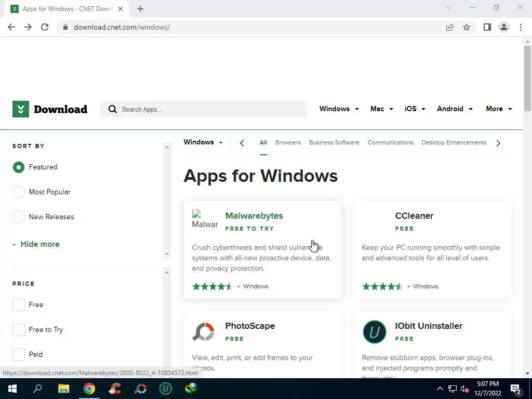This screenshot has width=532, height=399.
Task: Check the Paid price filter
Action: pyautogui.click(x=19, y=354)
